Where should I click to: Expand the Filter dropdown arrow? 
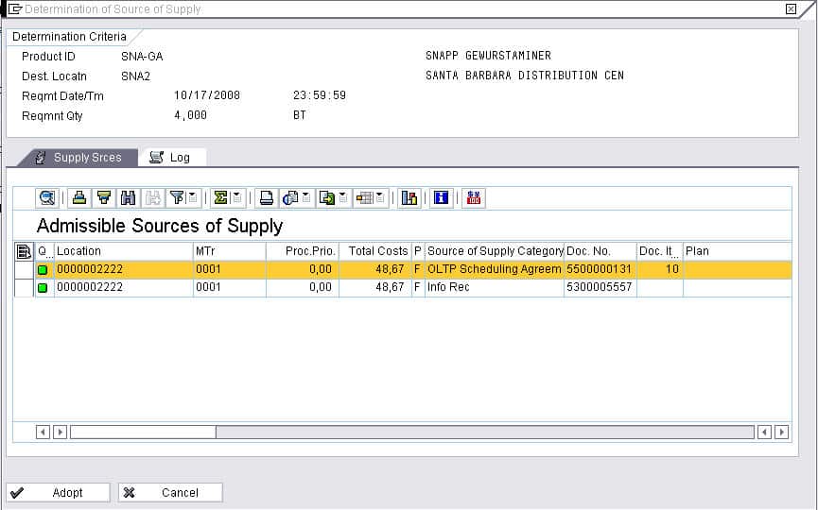pos(192,197)
